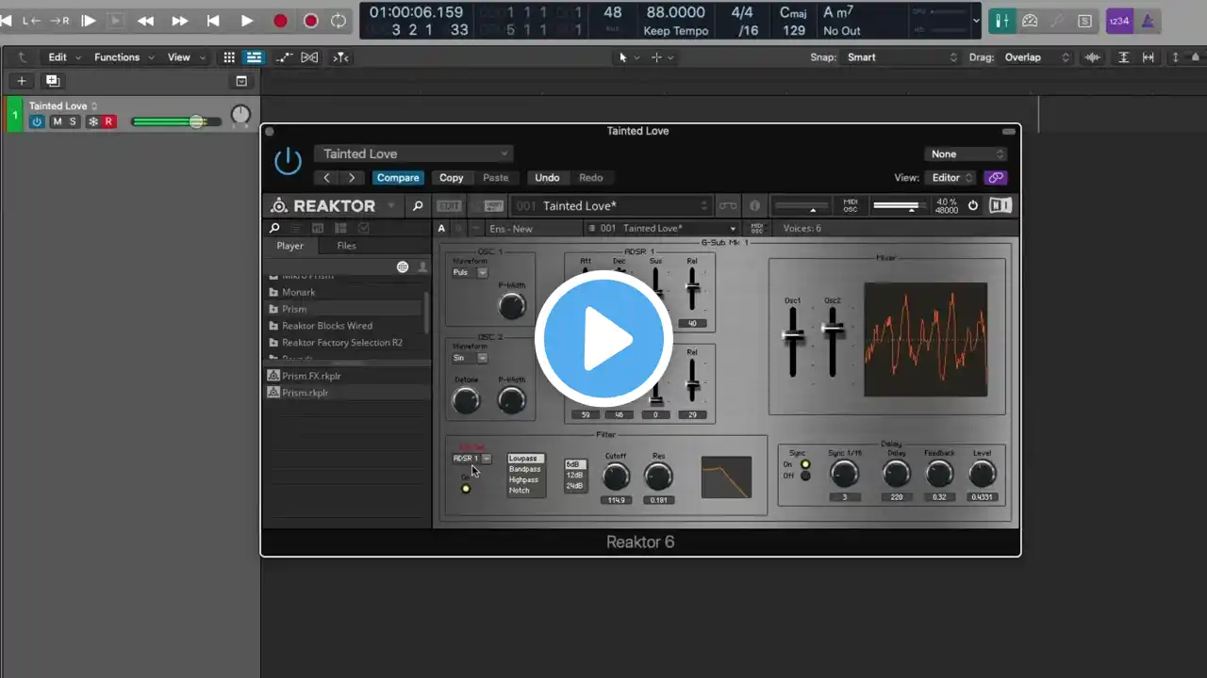
Task: Toggle the purple 1234 count-in button
Action: point(1119,21)
